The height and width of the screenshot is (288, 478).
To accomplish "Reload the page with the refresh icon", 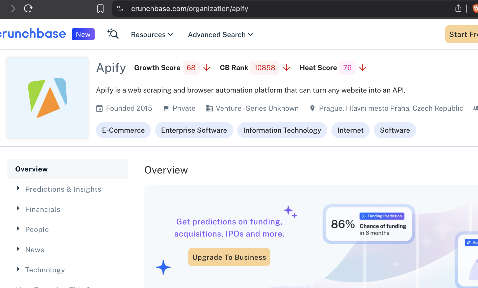I will [x=28, y=9].
